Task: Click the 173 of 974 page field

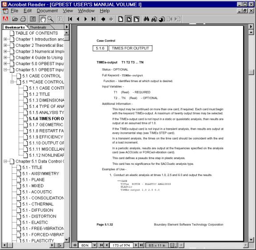Action: pos(121,245)
